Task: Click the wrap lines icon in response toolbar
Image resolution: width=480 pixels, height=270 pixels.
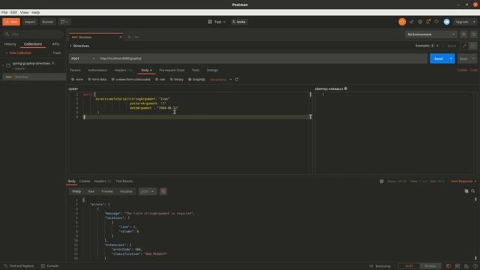Action: pyautogui.click(x=163, y=191)
